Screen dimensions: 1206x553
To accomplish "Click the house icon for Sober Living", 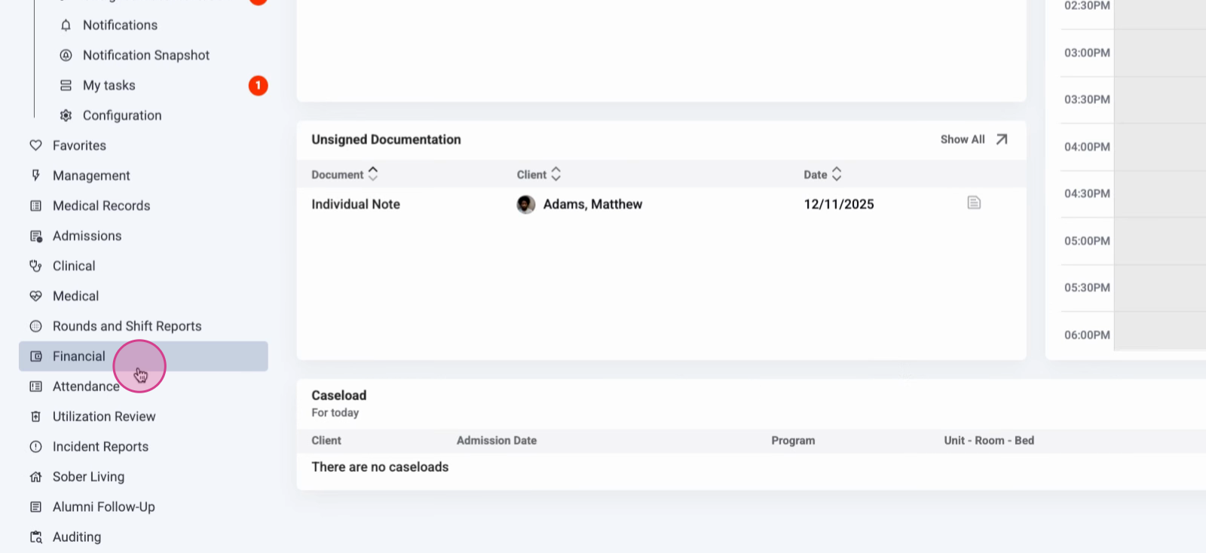I will point(35,476).
